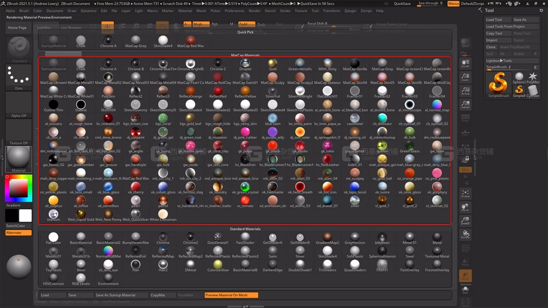The image size is (548, 308).
Task: Open the Zplugin menu
Action: 350,11
